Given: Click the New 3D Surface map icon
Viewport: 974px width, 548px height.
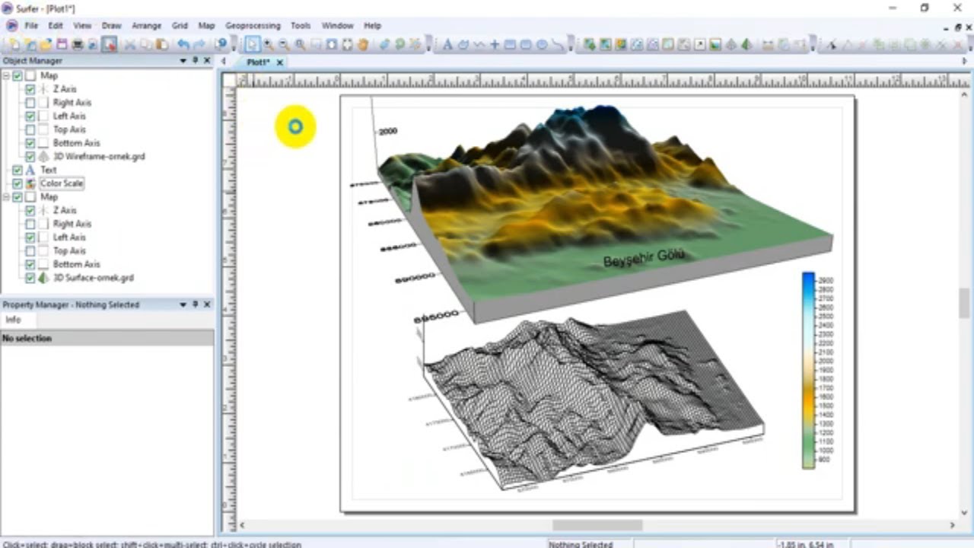Looking at the screenshot, I should (x=746, y=45).
